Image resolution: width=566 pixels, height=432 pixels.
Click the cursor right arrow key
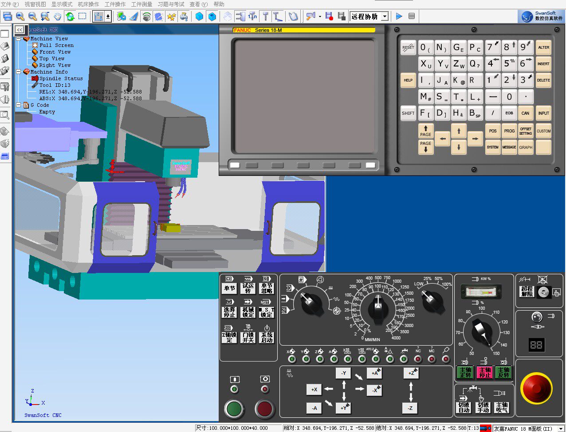[x=475, y=139]
